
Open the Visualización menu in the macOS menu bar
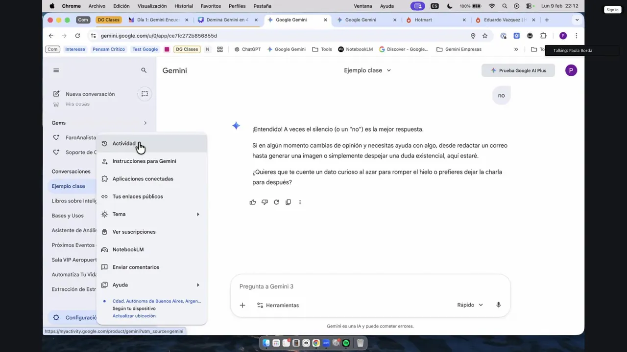point(152,6)
